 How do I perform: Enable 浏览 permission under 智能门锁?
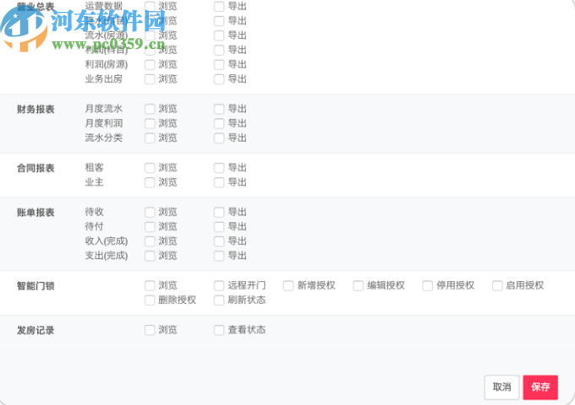pos(150,286)
